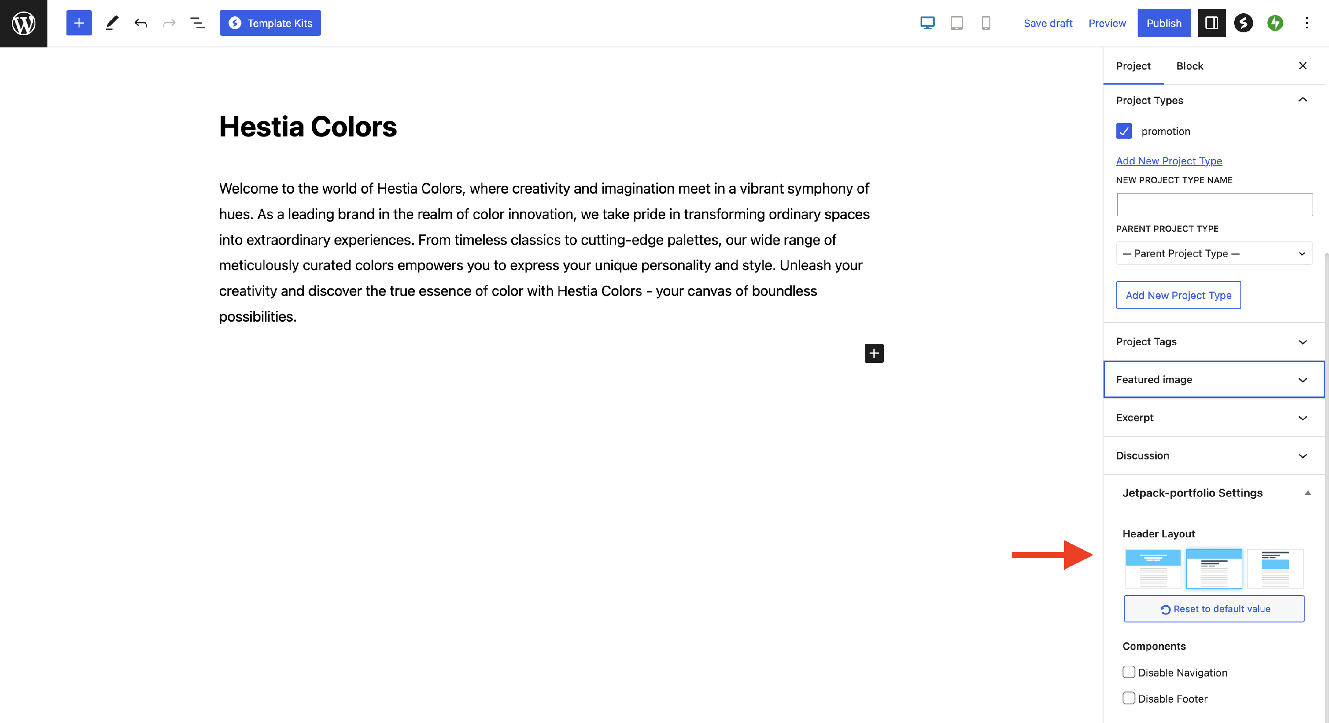Switch to tablet preview icon
1329x723 pixels.
click(x=956, y=23)
